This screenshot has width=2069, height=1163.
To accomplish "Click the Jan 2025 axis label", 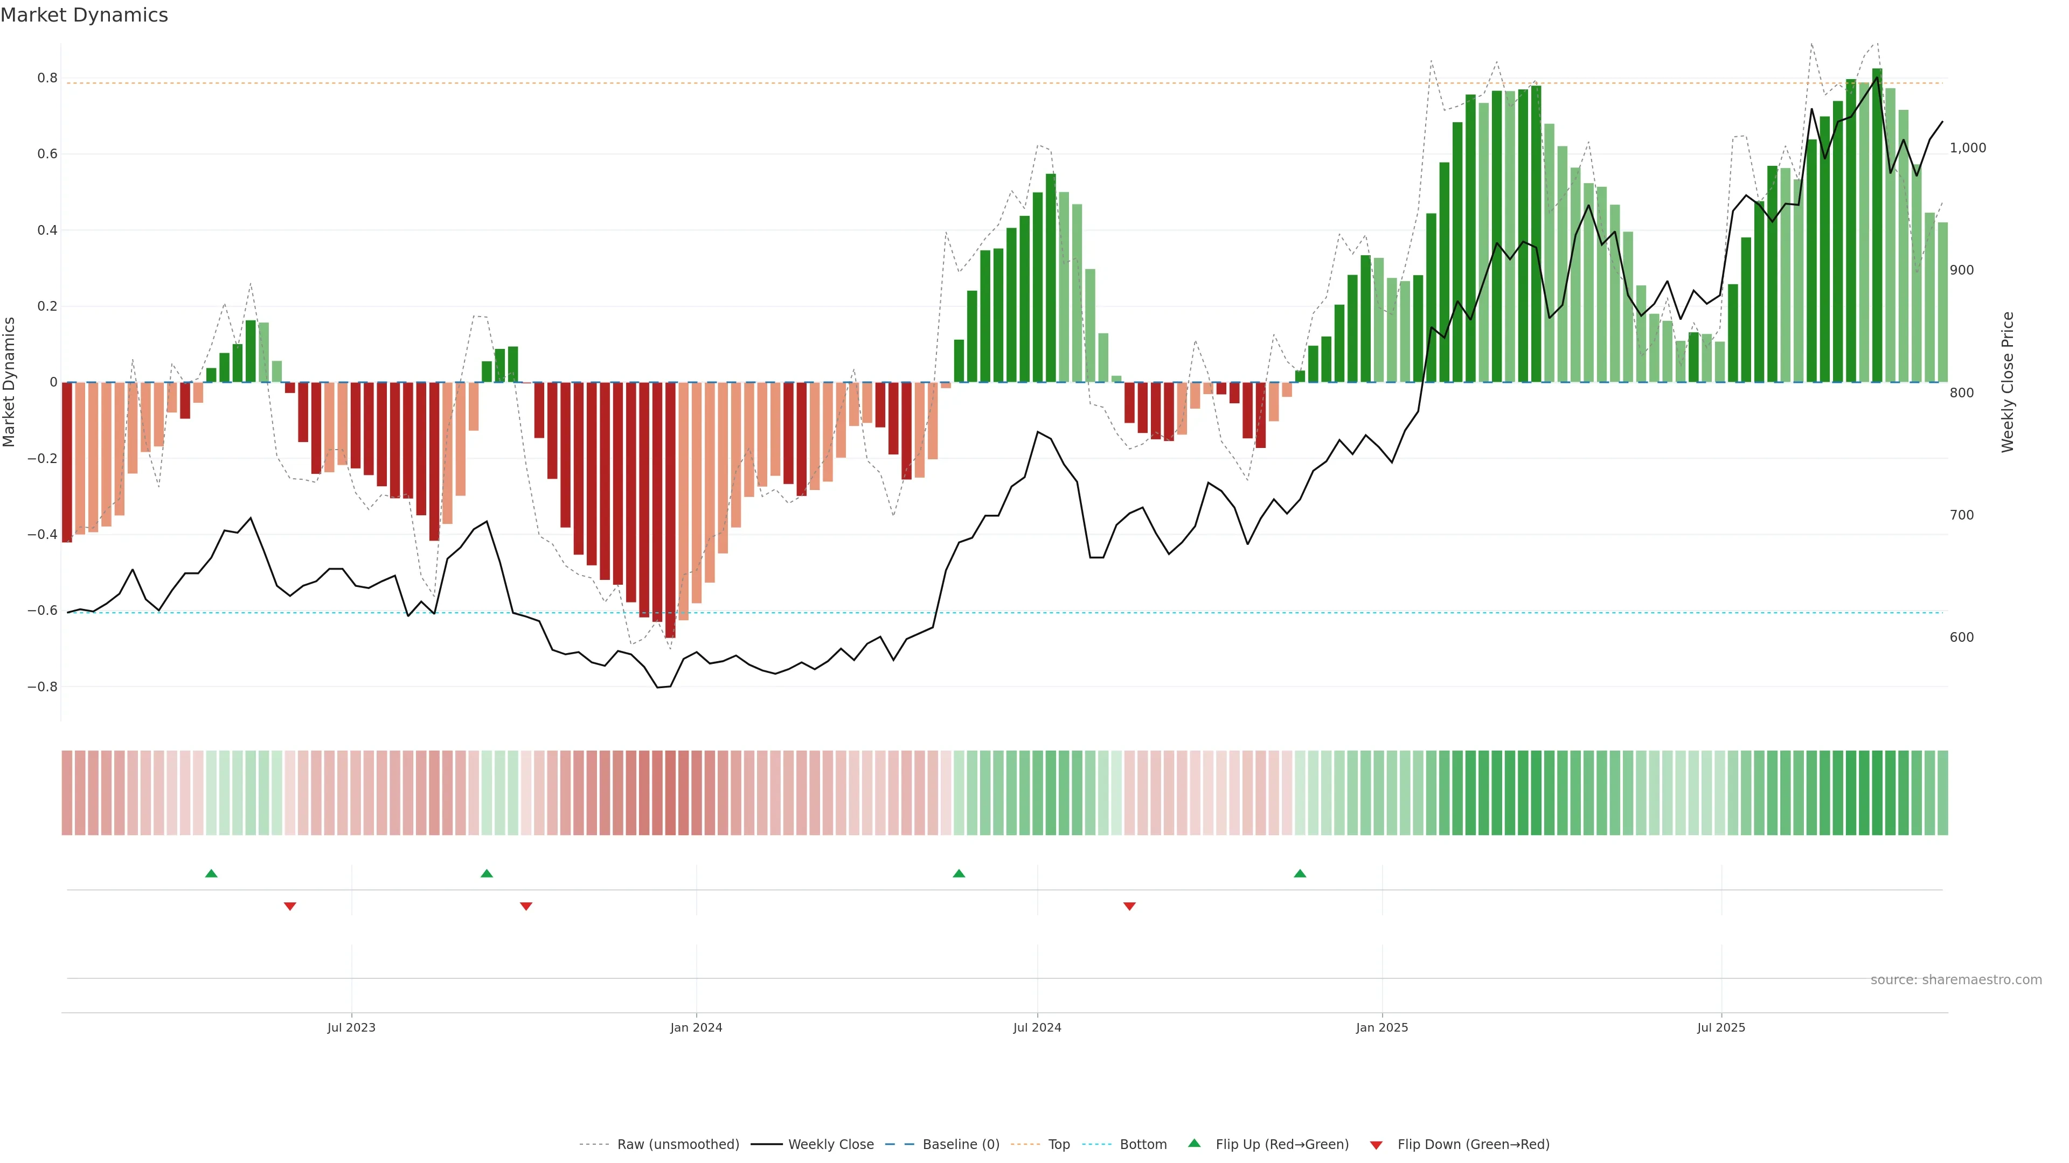I will (1381, 1027).
